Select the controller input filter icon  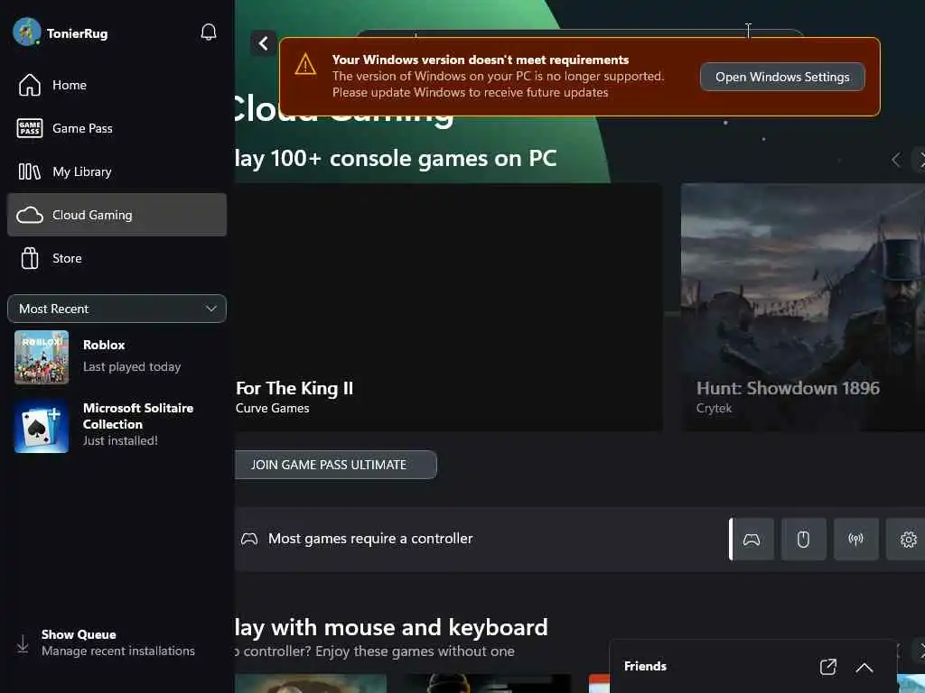752,540
